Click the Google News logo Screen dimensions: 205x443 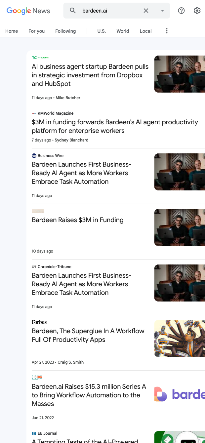click(x=28, y=11)
